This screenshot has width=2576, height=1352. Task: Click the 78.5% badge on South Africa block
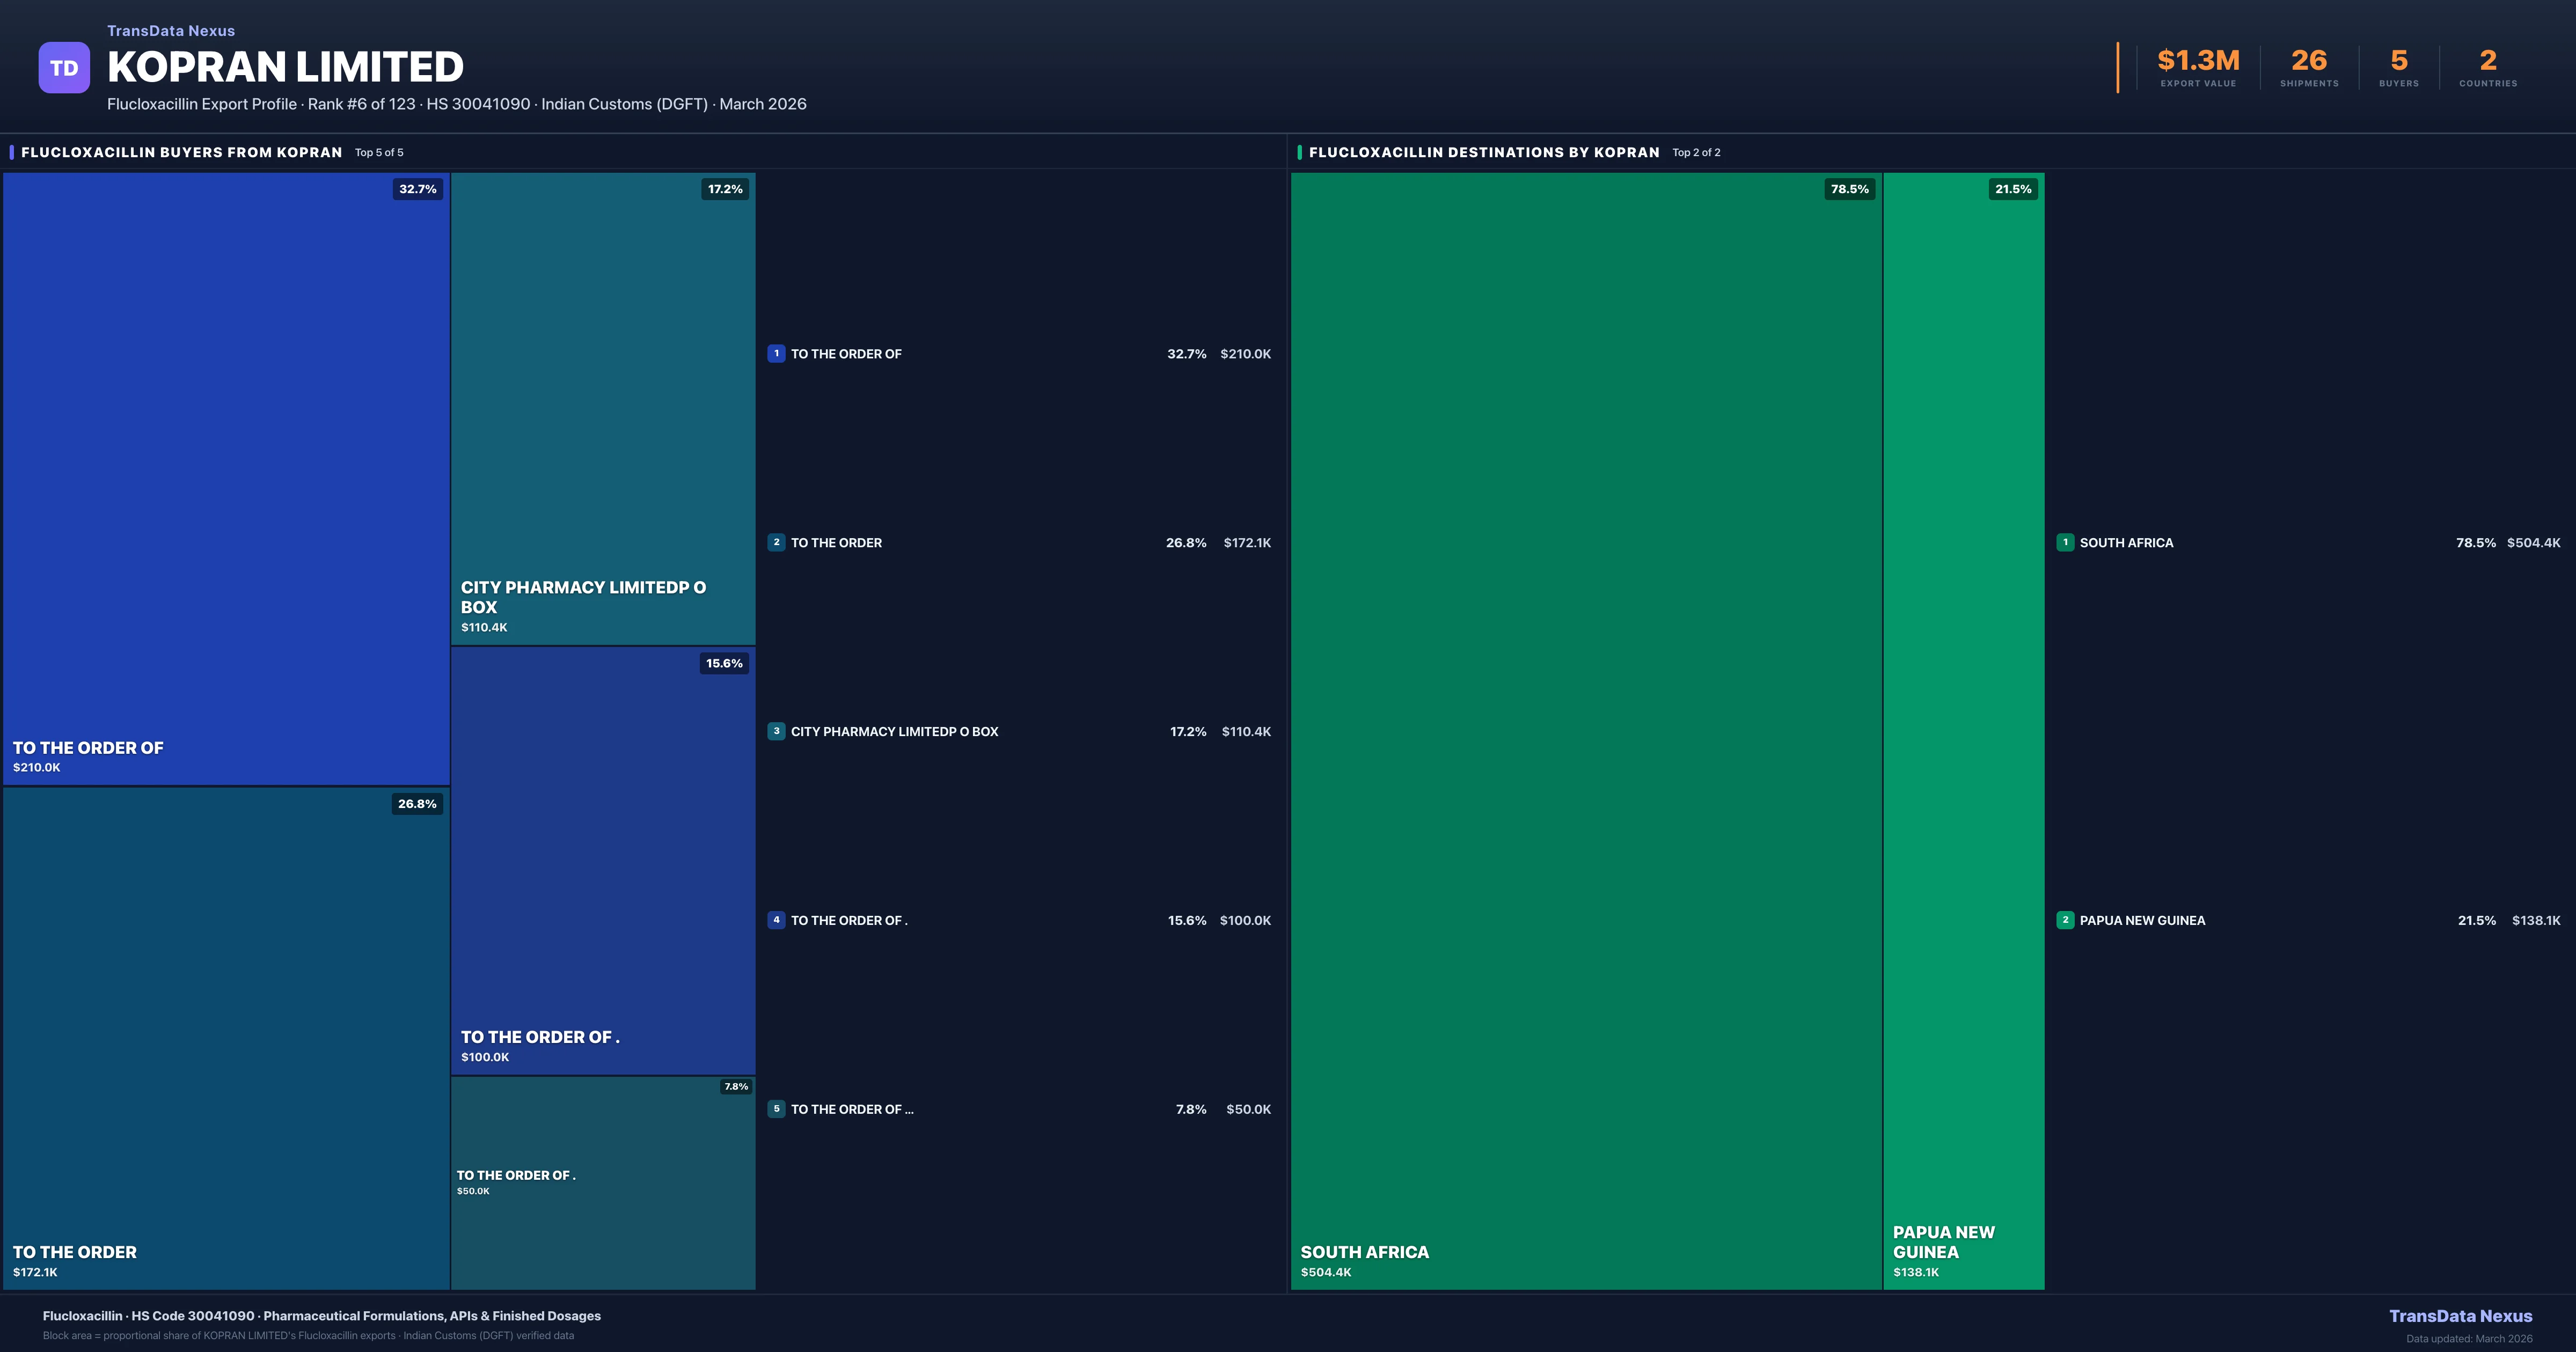click(x=1849, y=189)
